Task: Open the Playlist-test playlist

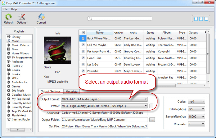Action: point(19,115)
